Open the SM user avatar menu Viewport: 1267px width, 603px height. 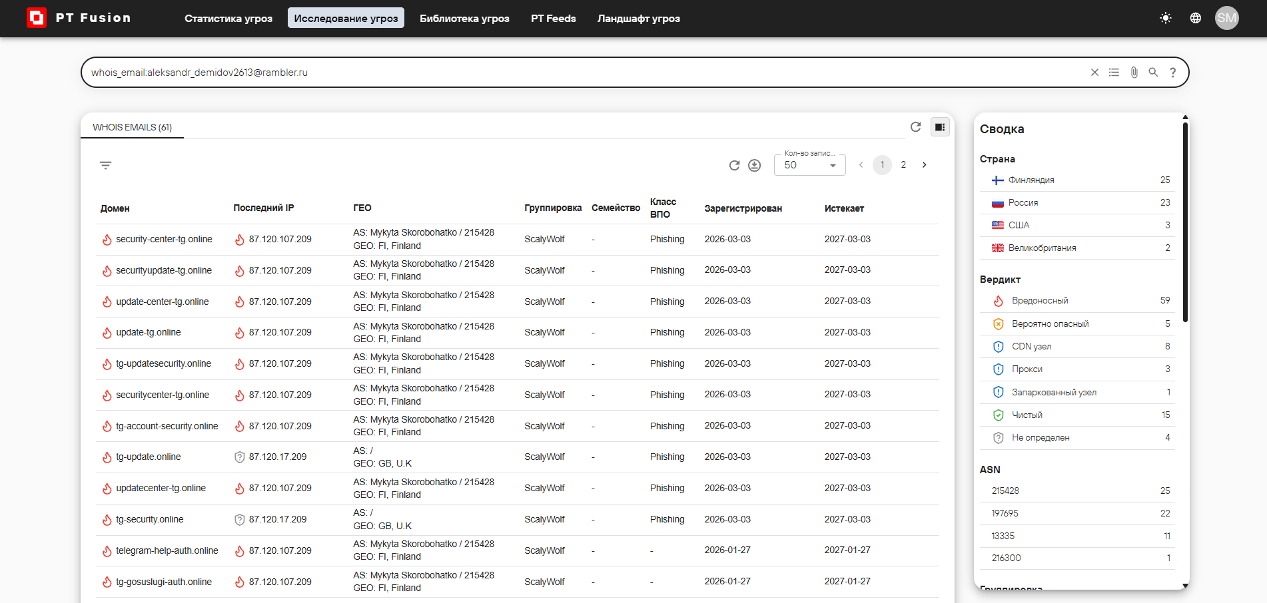point(1226,18)
